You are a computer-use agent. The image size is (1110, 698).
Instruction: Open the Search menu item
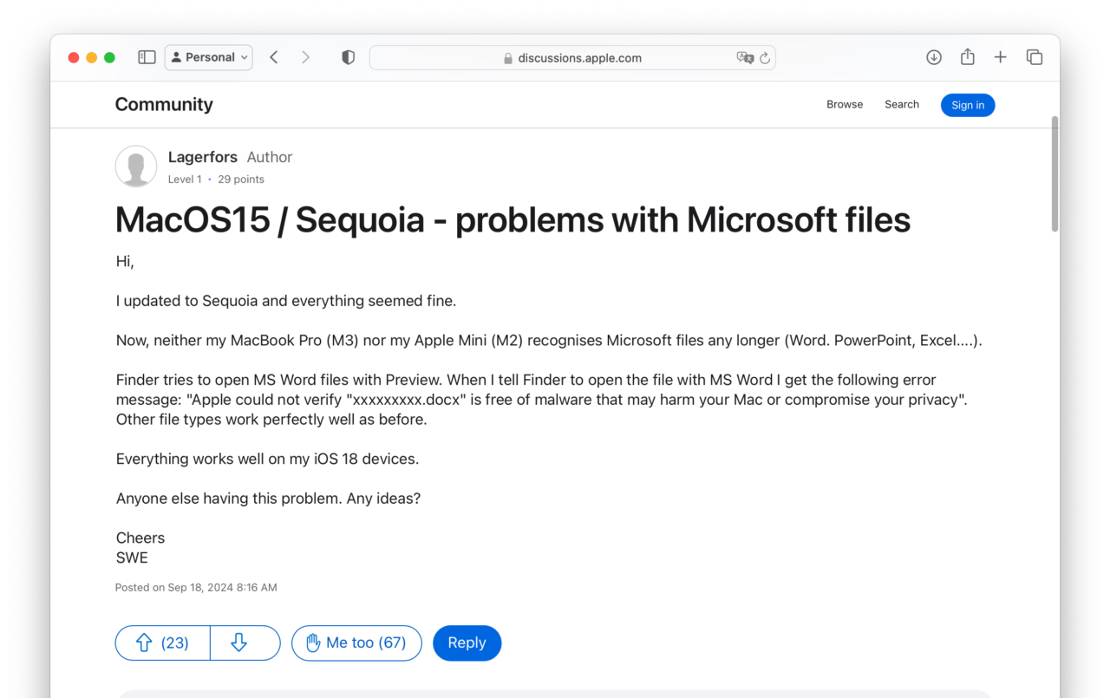click(x=902, y=104)
